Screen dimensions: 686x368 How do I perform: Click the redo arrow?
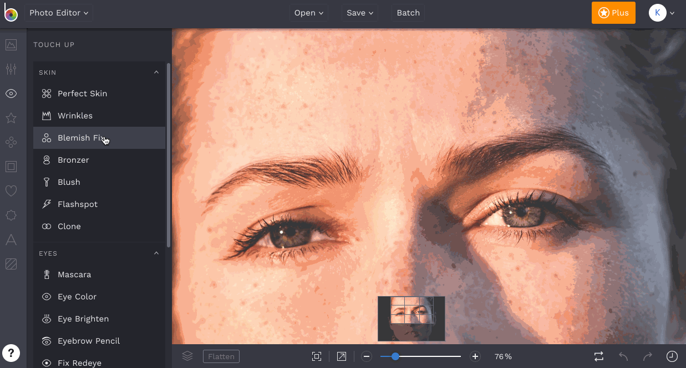coord(648,357)
